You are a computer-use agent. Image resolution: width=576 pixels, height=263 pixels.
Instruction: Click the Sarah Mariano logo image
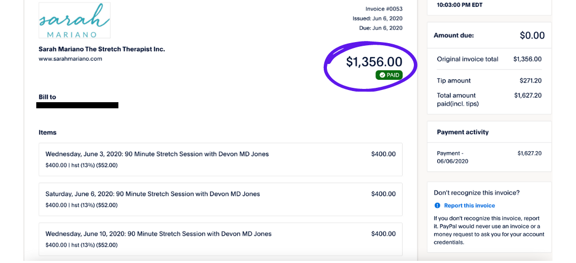tap(74, 21)
